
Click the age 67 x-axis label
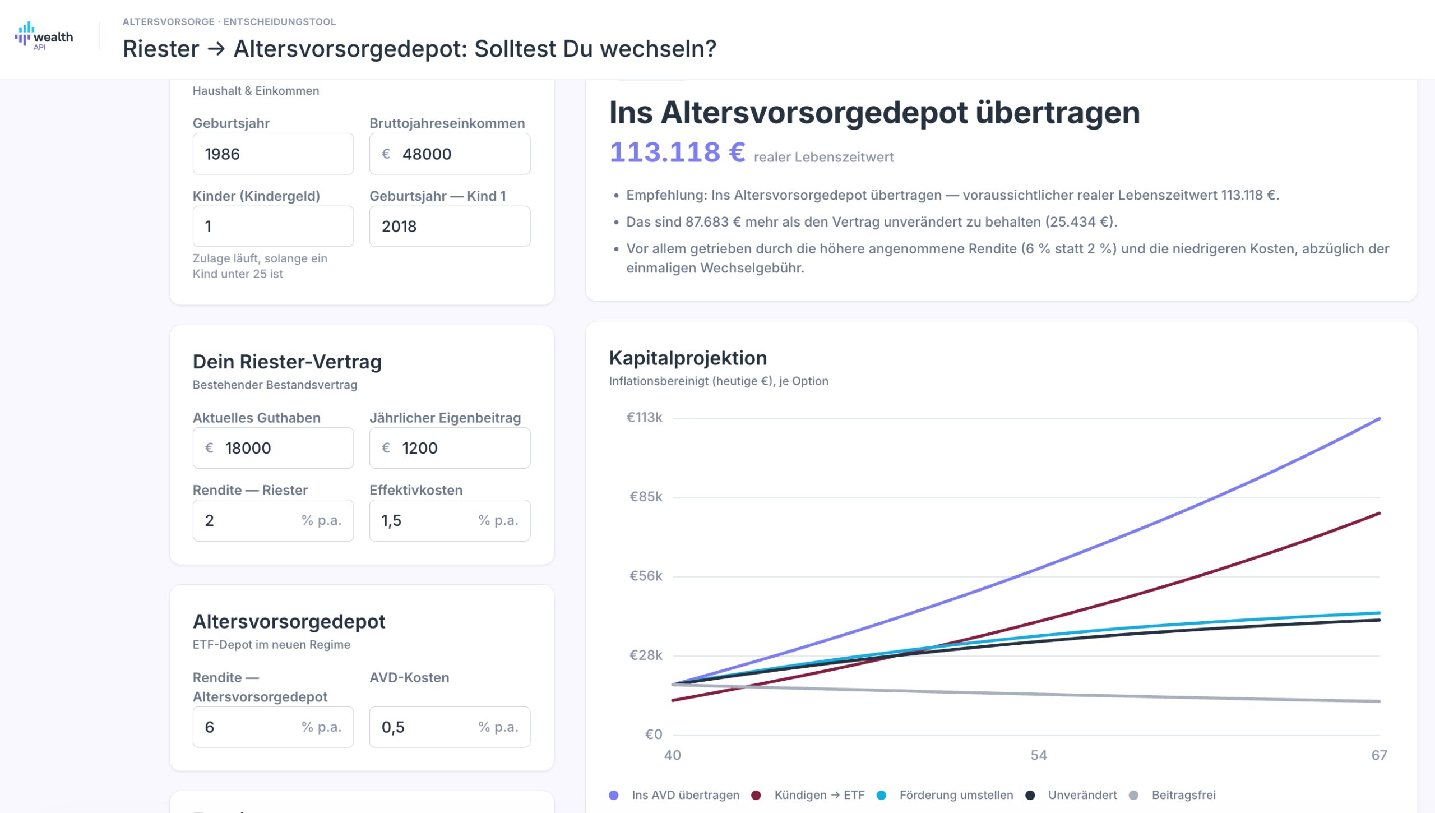1379,755
